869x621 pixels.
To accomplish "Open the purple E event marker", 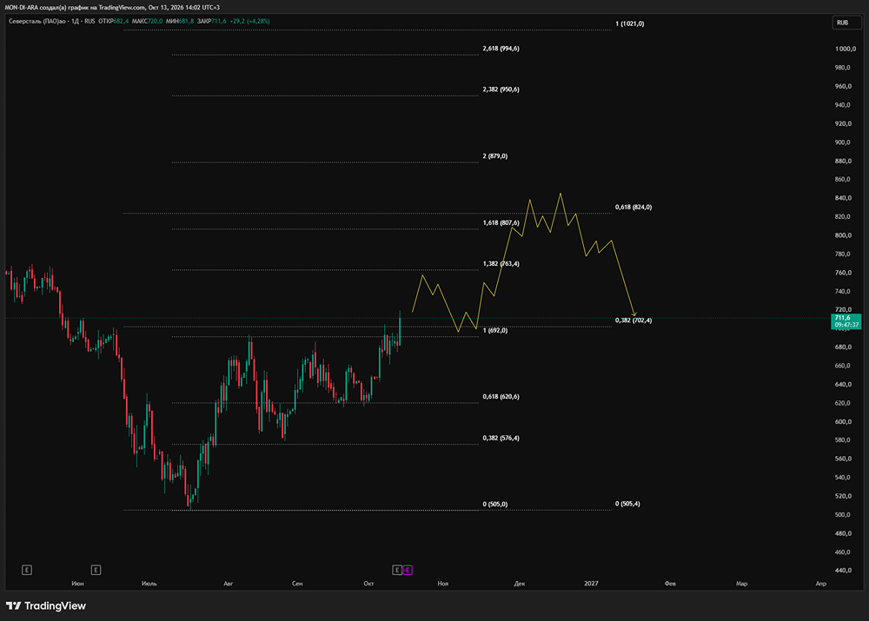I will 408,570.
